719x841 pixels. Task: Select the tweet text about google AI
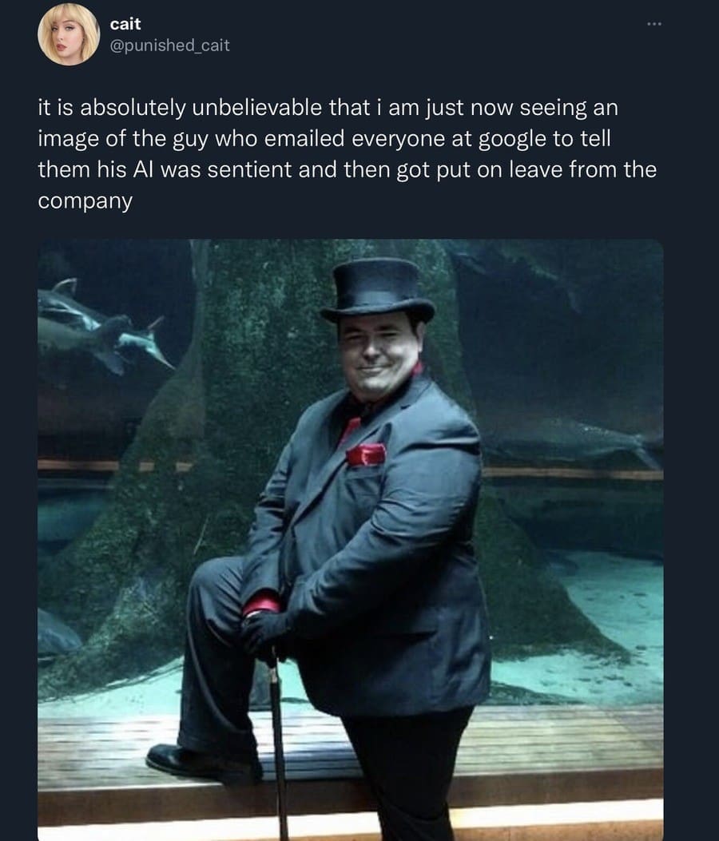pos(348,154)
